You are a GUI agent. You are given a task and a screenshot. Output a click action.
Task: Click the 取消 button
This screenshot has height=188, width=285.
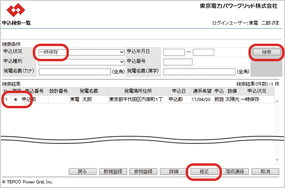(x=265, y=171)
